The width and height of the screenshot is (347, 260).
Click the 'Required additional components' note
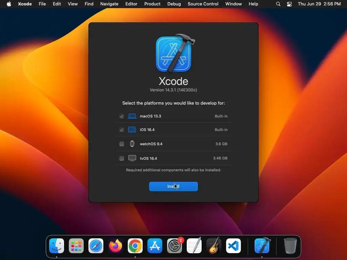click(173, 170)
